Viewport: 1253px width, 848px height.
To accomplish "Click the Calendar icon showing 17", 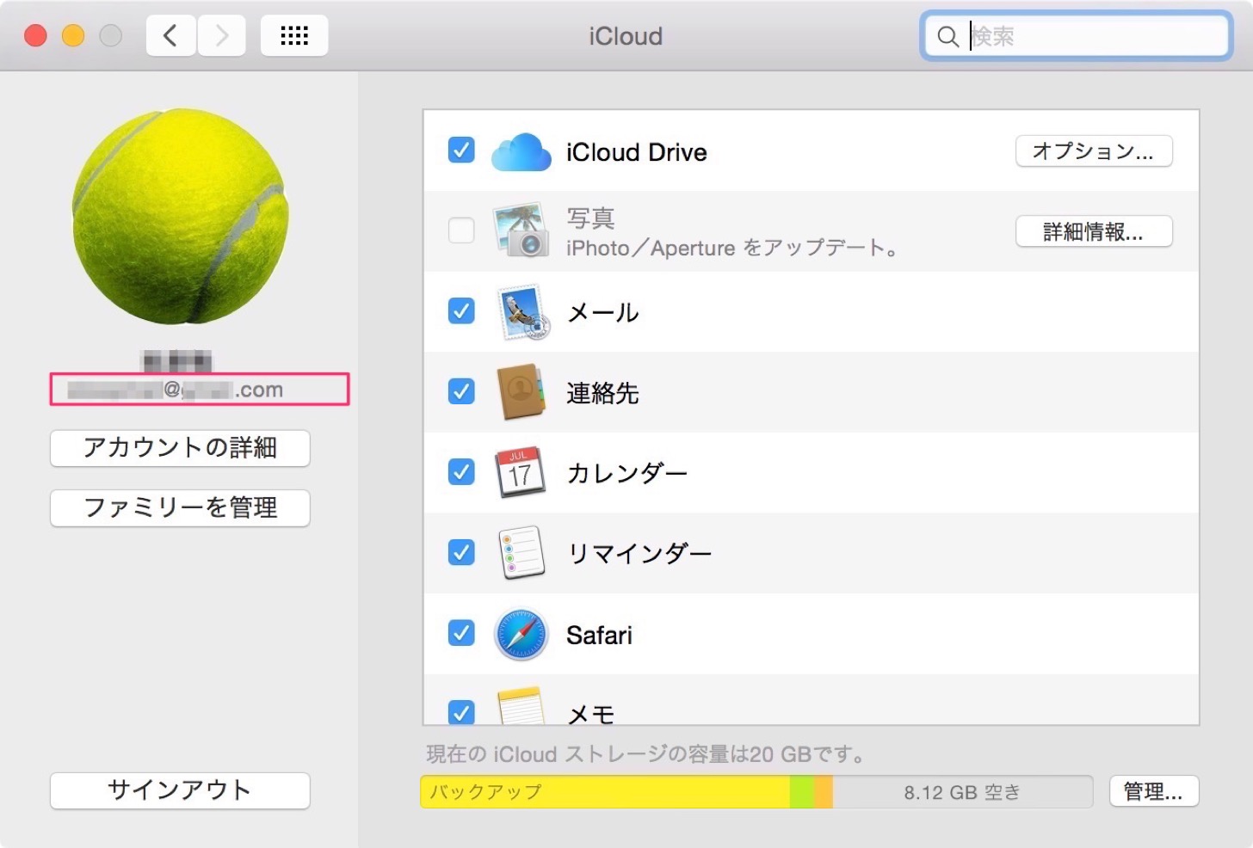I will point(520,472).
